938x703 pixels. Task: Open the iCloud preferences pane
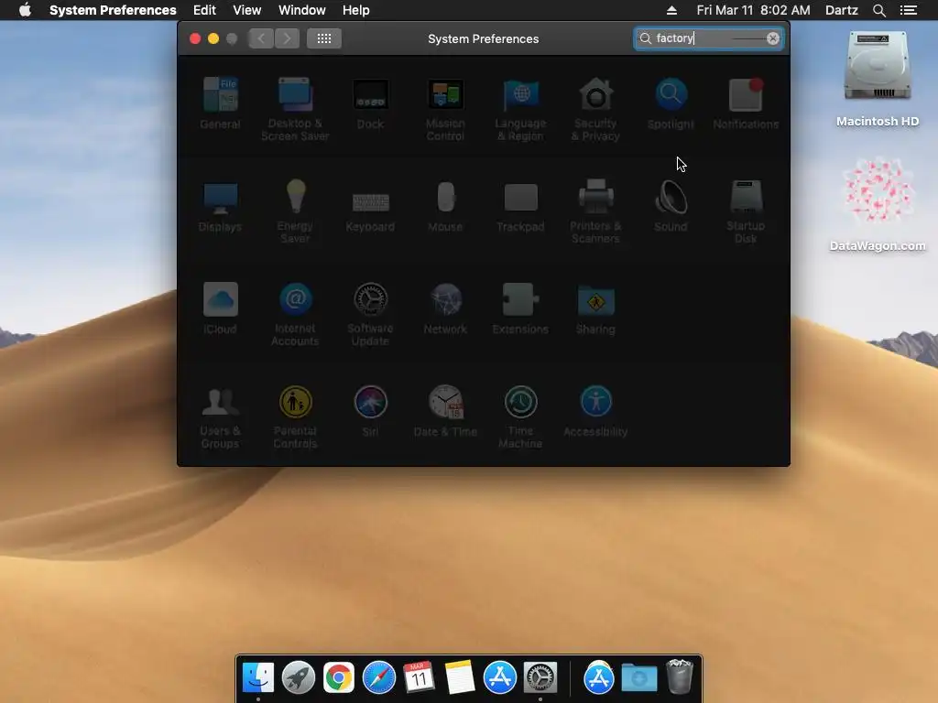pyautogui.click(x=220, y=308)
